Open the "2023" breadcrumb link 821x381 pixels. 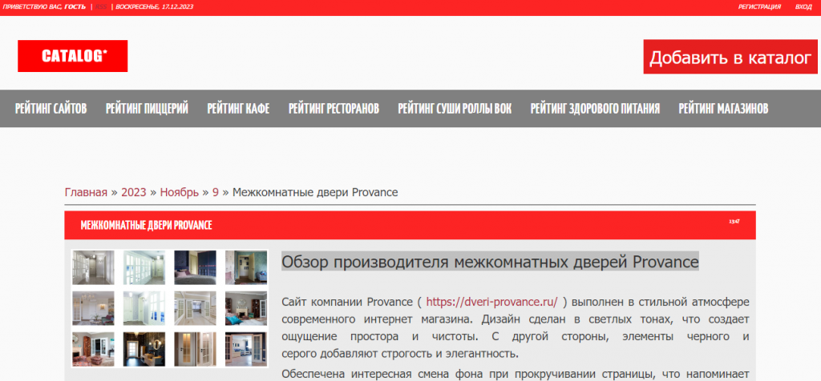point(134,192)
